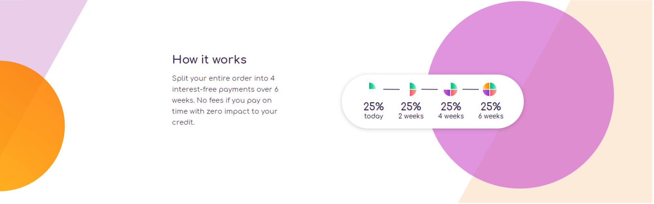Click the single green quarter pie icon
This screenshot has width=654, height=204.
(x=372, y=86)
